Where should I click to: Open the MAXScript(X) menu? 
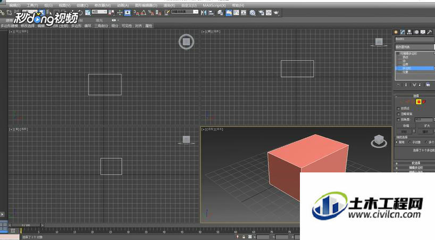pyautogui.click(x=214, y=5)
